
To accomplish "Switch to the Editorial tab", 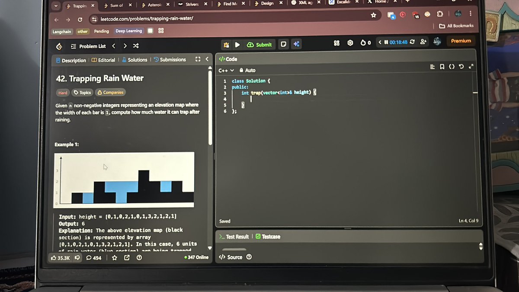I will tap(103, 60).
